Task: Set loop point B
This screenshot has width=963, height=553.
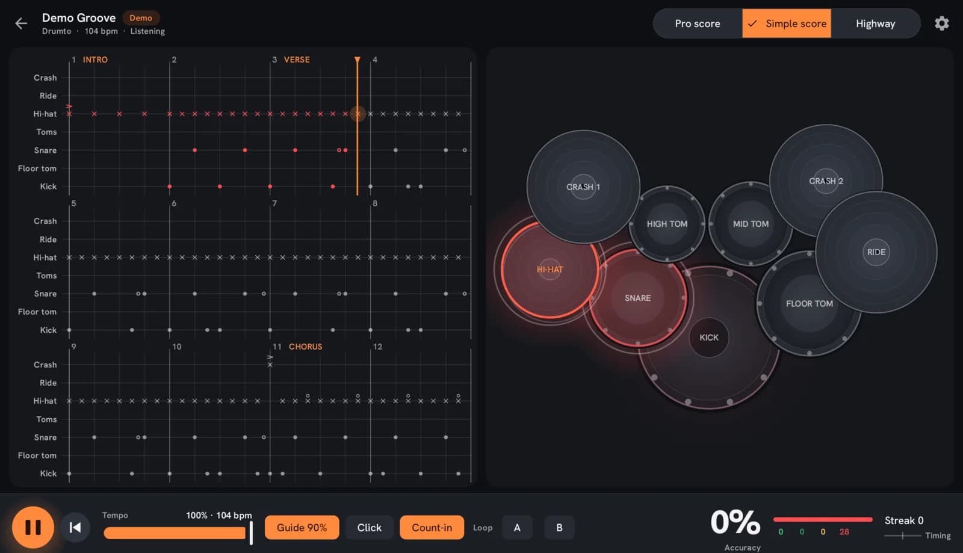Action: [x=559, y=527]
